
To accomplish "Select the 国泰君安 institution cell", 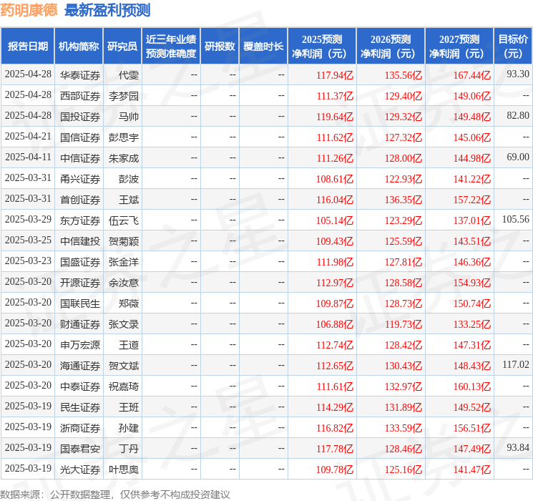I will click(x=80, y=449).
